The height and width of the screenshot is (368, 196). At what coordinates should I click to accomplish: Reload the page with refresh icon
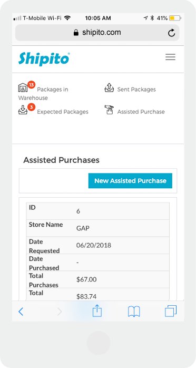tap(172, 33)
